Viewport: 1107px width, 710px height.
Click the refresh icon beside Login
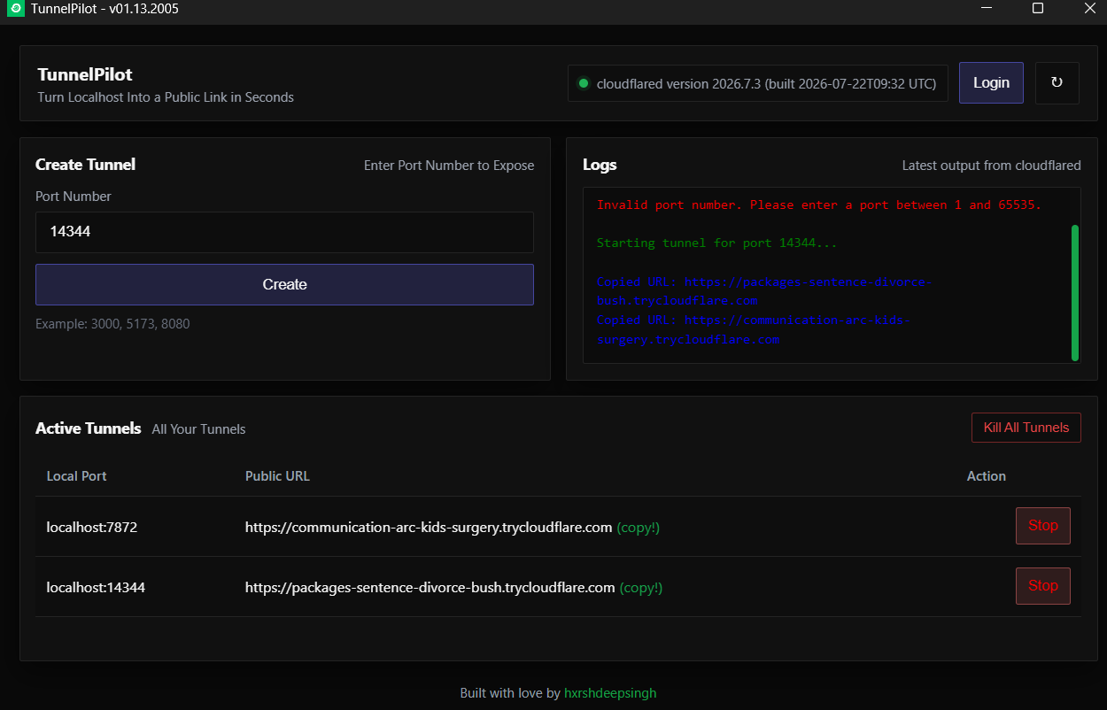tap(1057, 82)
